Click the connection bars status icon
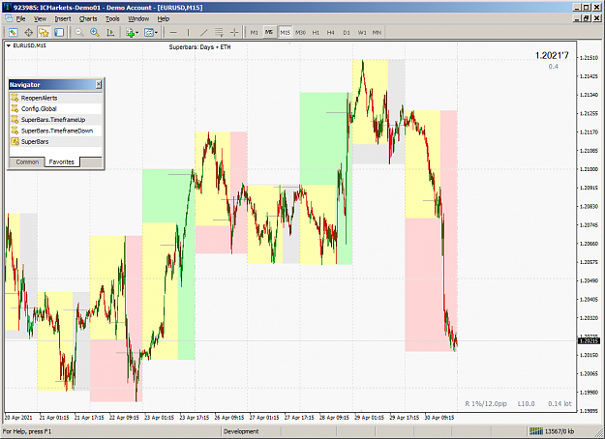This screenshot has width=605, height=439. tap(536, 431)
